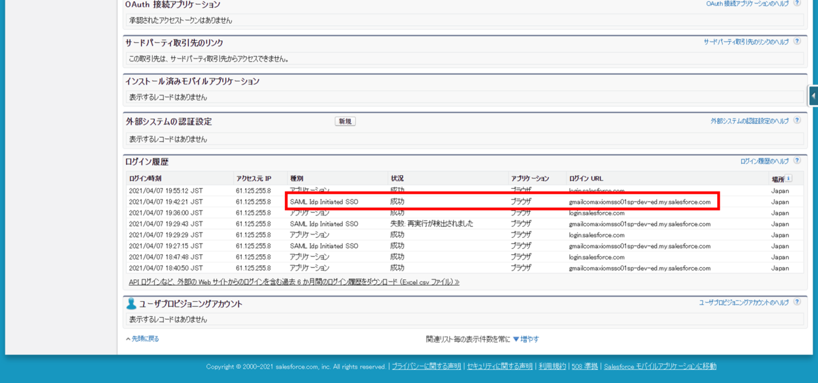Select login time 2021/04/07 19:36:00 JST
The image size is (818, 383).
click(166, 213)
